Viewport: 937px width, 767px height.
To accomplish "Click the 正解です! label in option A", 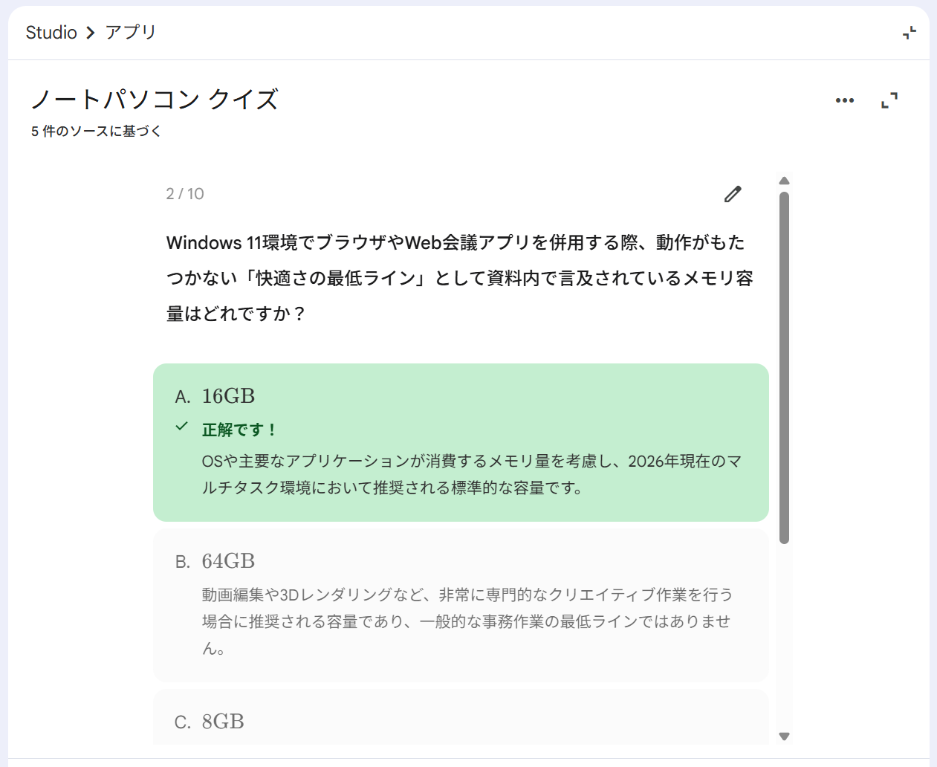I will [x=239, y=430].
